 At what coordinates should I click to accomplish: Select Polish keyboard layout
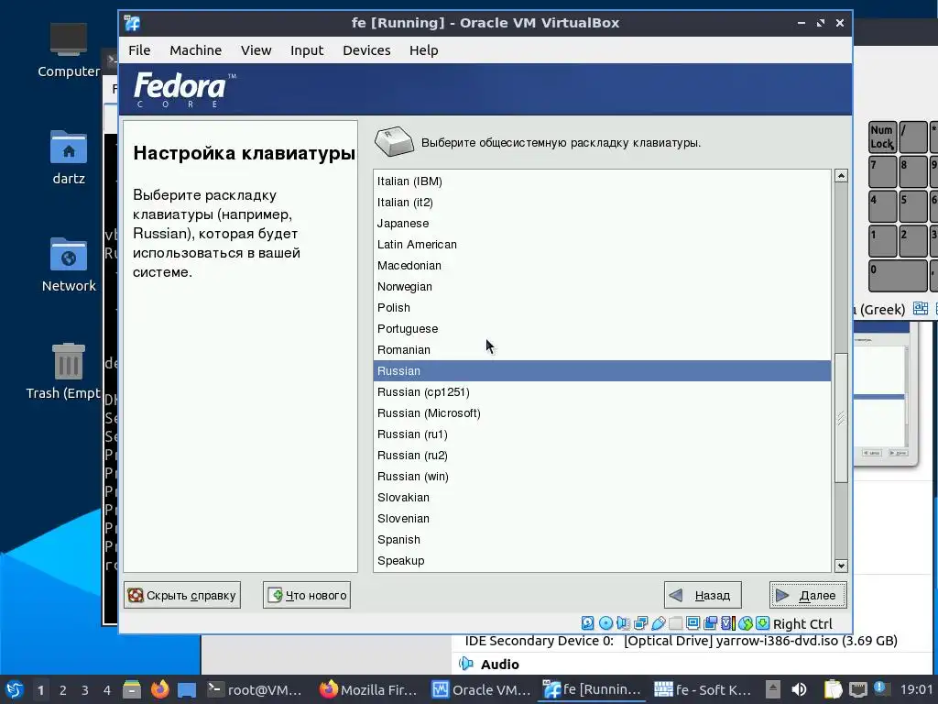tap(602, 308)
